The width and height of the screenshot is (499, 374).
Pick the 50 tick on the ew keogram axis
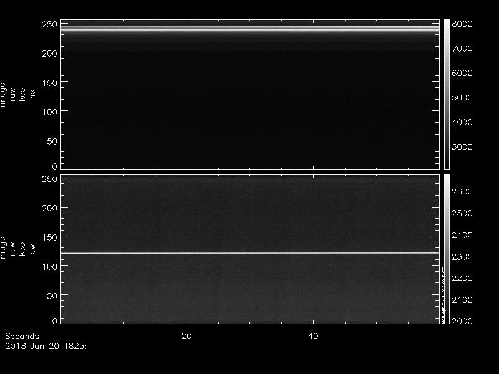(52, 296)
